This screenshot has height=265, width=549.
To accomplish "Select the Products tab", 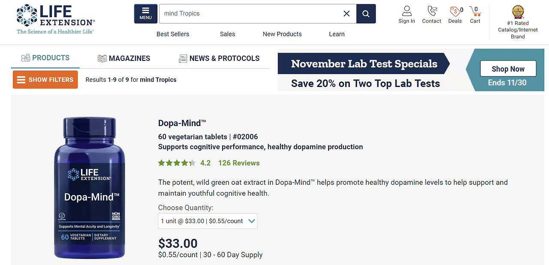I will click(45, 58).
